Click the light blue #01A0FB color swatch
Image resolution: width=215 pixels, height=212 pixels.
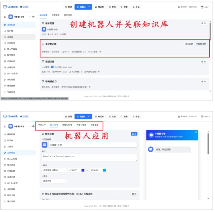coord(104,170)
